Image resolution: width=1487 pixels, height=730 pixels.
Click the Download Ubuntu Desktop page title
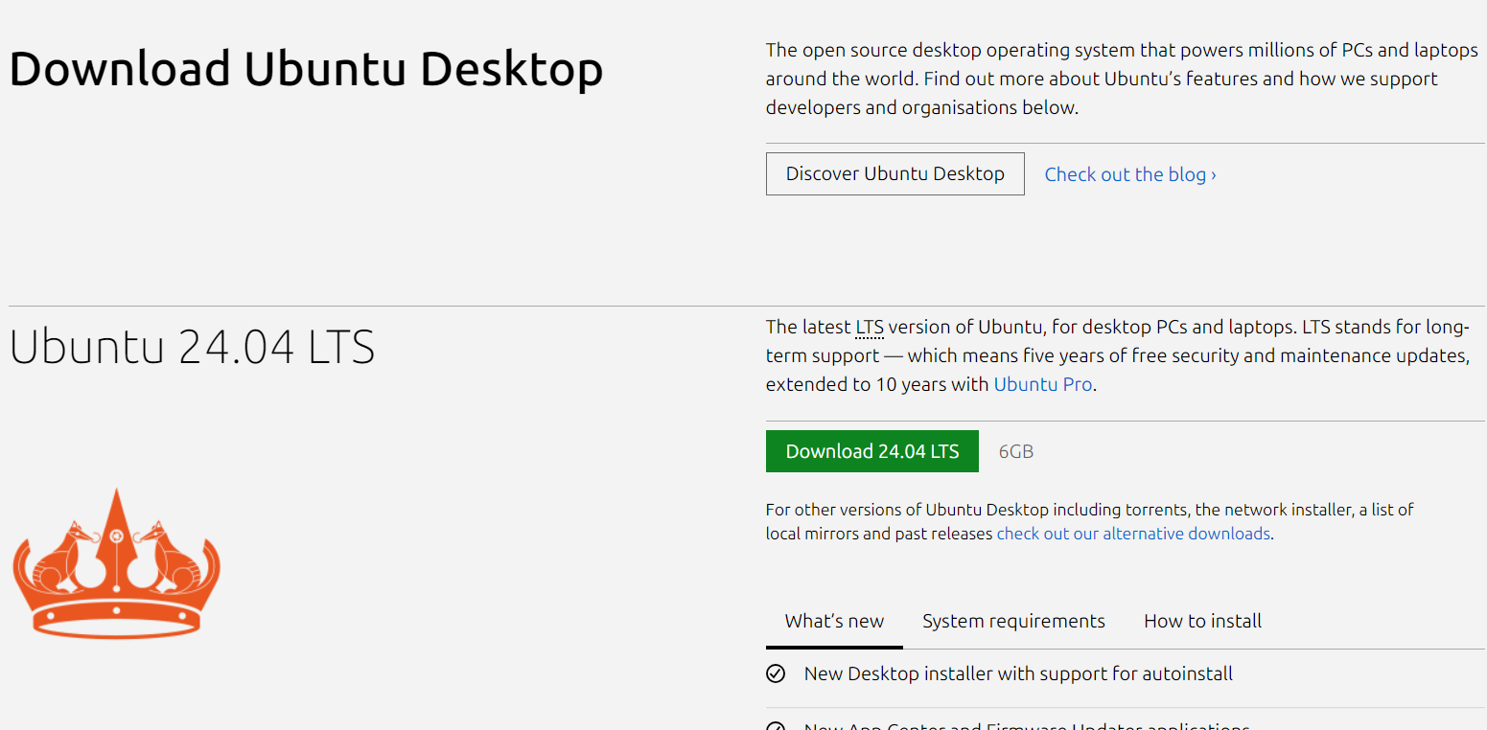coord(306,70)
